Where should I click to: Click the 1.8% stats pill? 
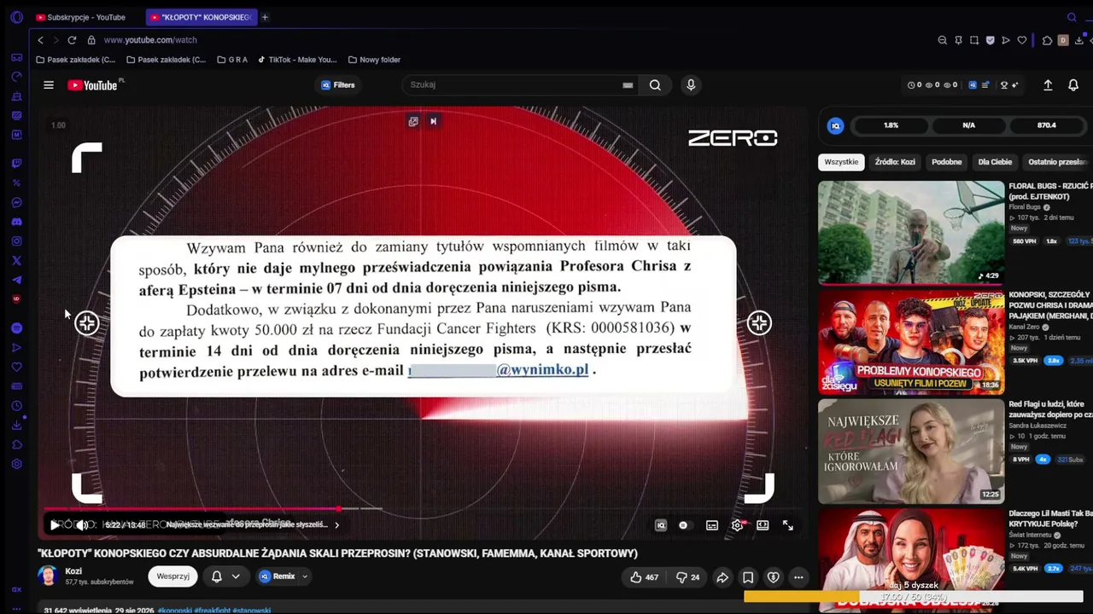[891, 125]
